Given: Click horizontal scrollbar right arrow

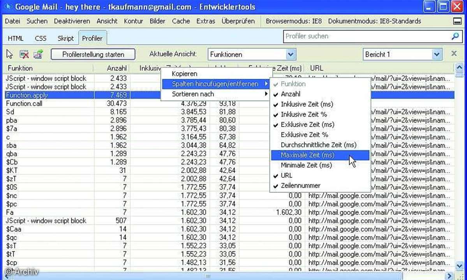Looking at the screenshot, I should tap(450, 276).
